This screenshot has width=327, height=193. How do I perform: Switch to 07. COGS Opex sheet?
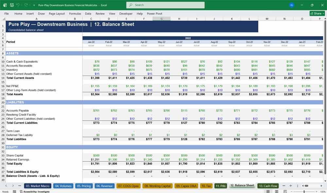[x=129, y=186]
